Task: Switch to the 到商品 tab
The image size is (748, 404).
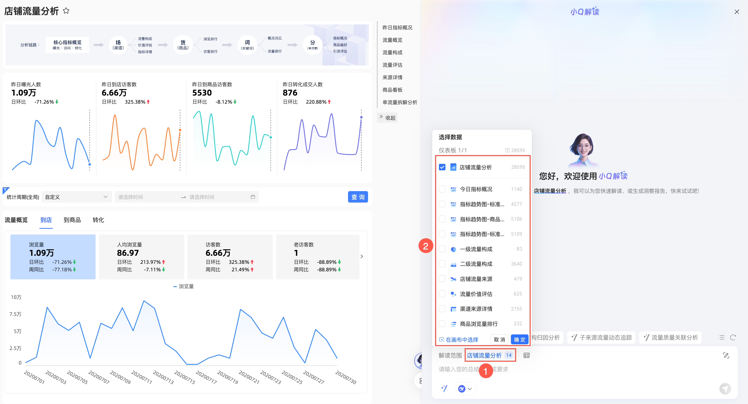Action: click(72, 220)
